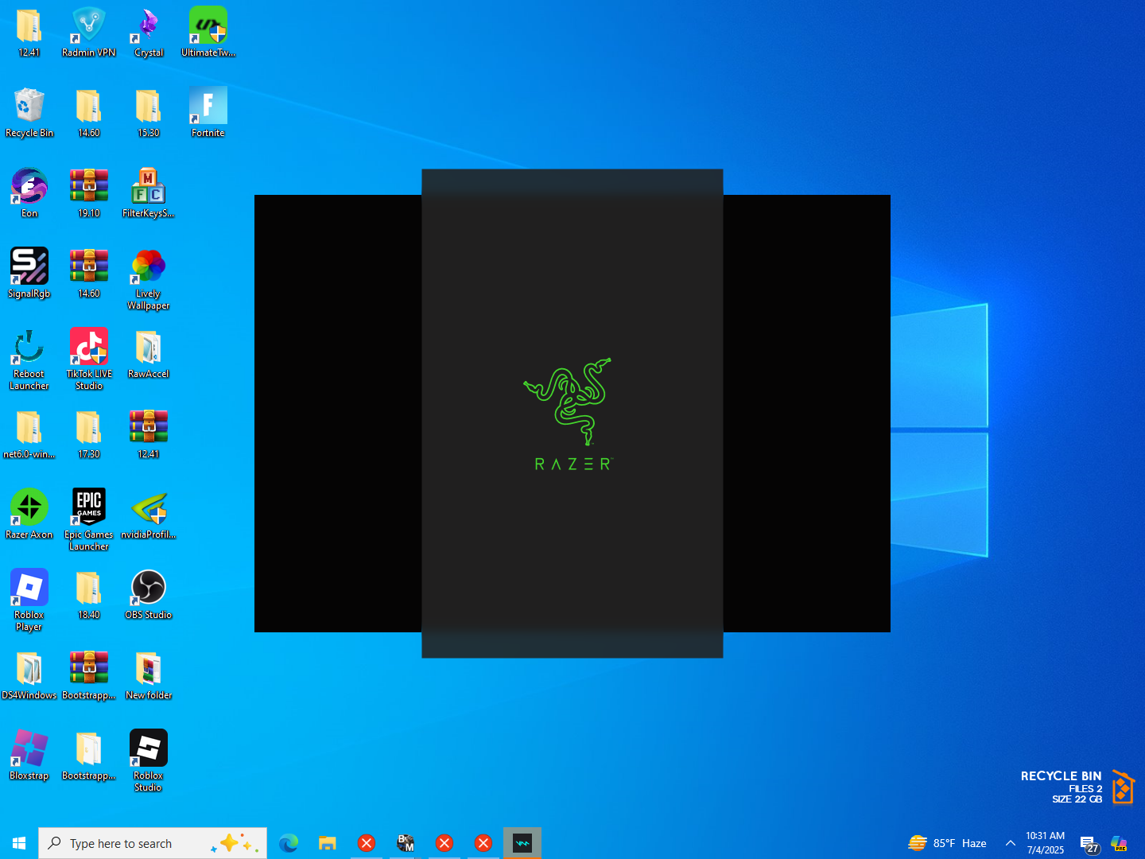The width and height of the screenshot is (1145, 859).
Task: Open the 85°F Haze weather widget
Action: point(948,843)
